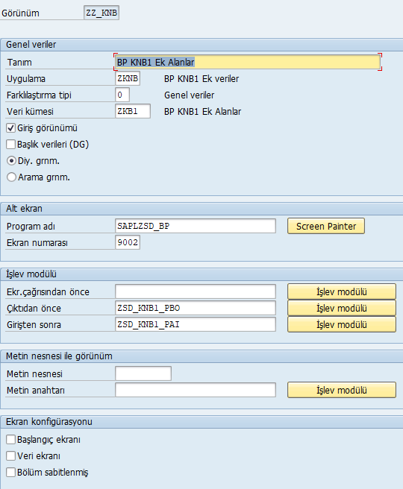The image size is (403, 489).
Task: Click the Metin nesnesi input field
Action: pos(143,373)
